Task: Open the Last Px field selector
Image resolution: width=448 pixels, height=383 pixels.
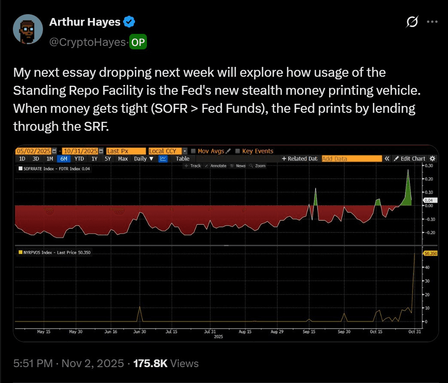Action: pyautogui.click(x=126, y=151)
